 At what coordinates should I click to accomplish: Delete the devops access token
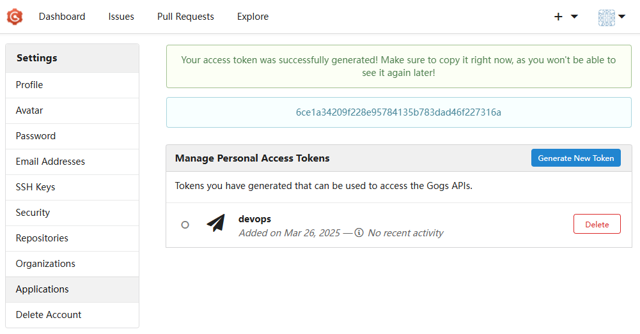[x=597, y=224]
